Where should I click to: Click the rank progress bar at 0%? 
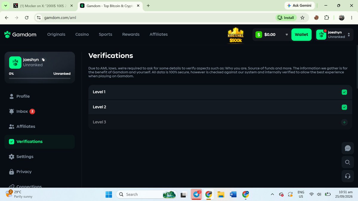[x=40, y=78]
